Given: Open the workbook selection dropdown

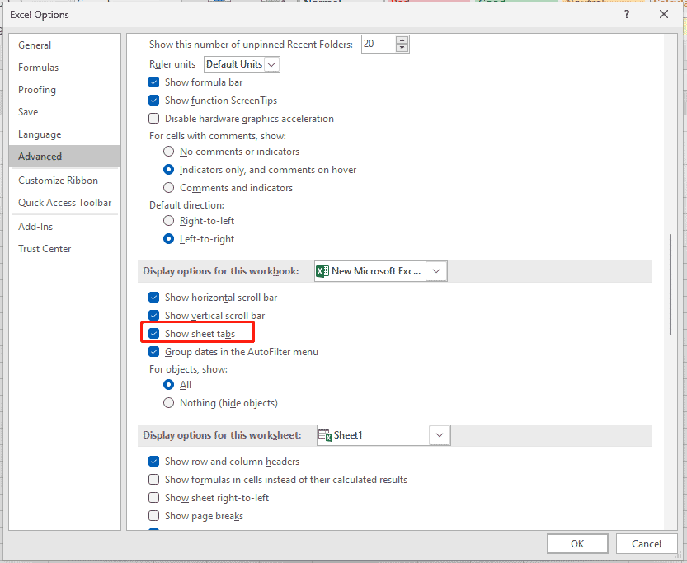Looking at the screenshot, I should tap(436, 270).
